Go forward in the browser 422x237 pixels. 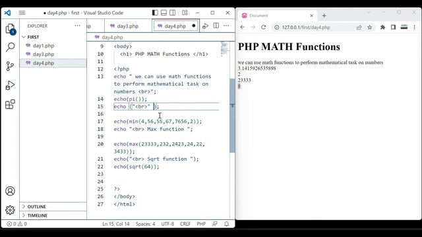point(253,27)
